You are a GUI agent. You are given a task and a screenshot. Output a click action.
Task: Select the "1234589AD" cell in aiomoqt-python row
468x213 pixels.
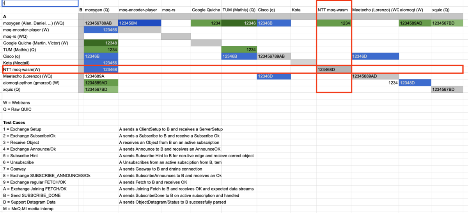click(101, 83)
